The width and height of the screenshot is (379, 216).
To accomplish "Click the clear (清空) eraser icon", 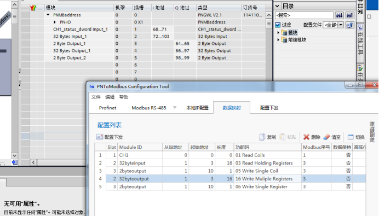I will click(x=326, y=137).
